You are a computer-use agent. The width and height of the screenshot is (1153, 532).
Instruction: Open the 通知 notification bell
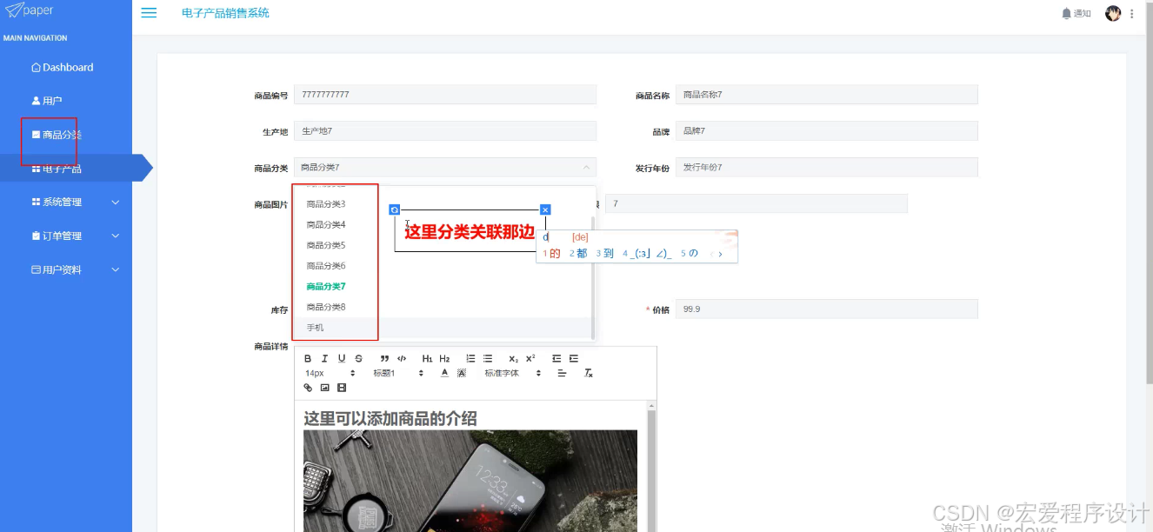1076,13
